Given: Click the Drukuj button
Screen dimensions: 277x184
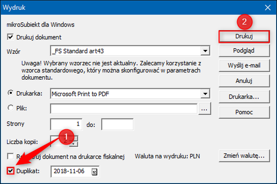Looking at the screenshot, I should 244,36.
